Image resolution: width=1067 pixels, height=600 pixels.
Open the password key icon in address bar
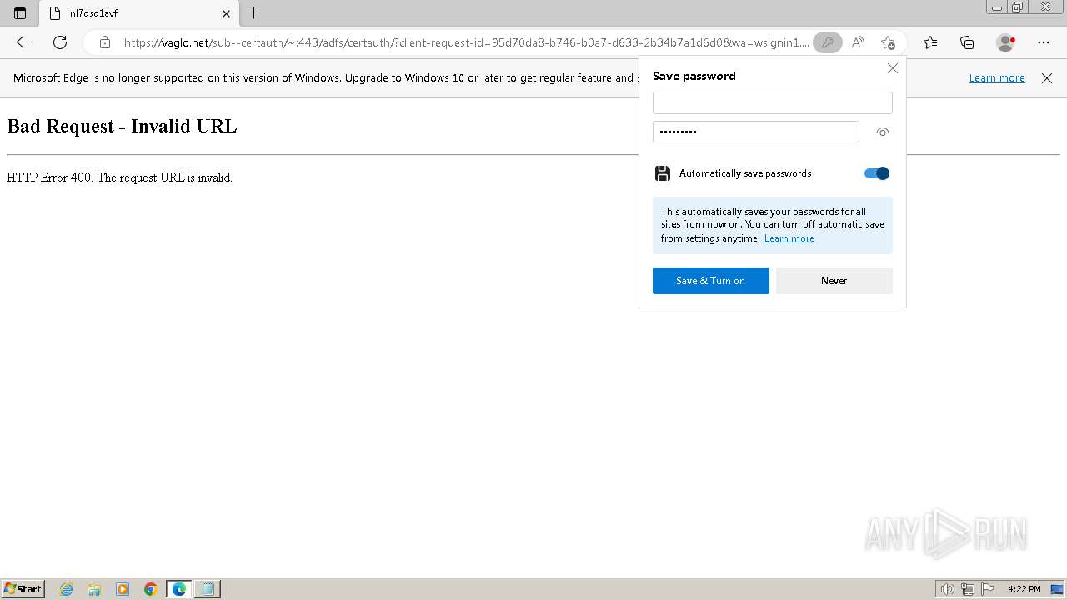(x=827, y=42)
